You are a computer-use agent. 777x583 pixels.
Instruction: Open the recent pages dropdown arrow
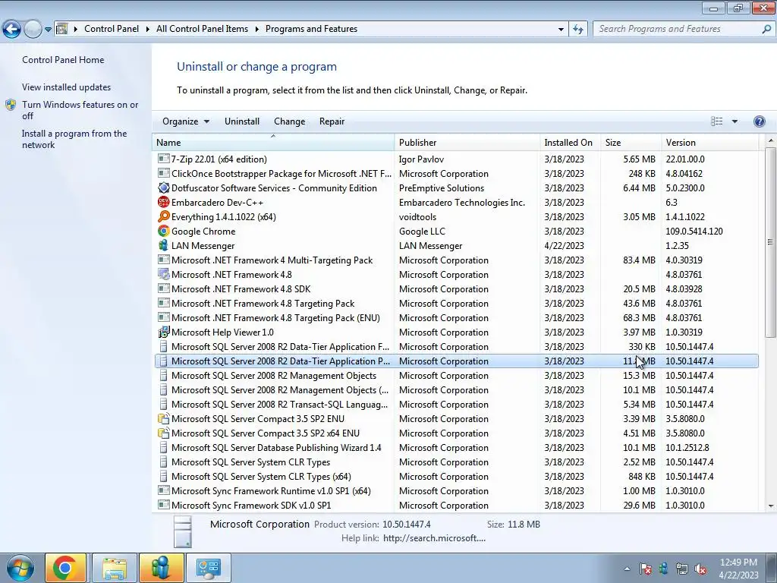[x=48, y=30]
